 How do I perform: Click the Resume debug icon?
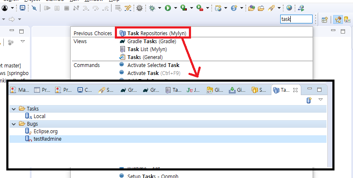point(47,8)
